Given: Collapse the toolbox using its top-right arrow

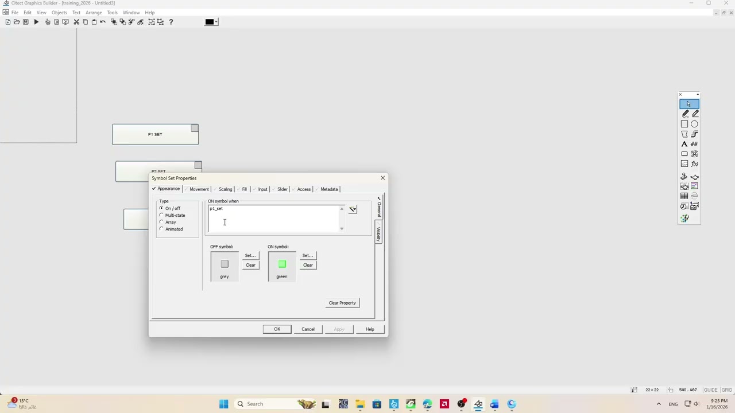Looking at the screenshot, I should pos(698,95).
